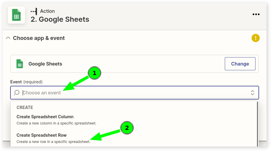Collapse the Choose app & event chevron
Viewport: 271px width, 151px height.
(x=8, y=38)
